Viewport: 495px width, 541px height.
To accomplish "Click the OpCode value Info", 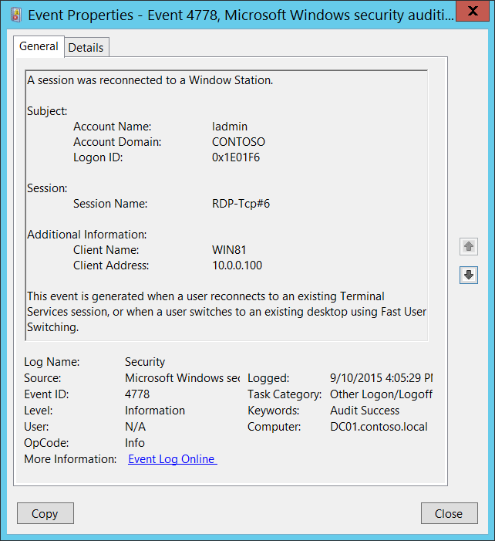I will (135, 443).
